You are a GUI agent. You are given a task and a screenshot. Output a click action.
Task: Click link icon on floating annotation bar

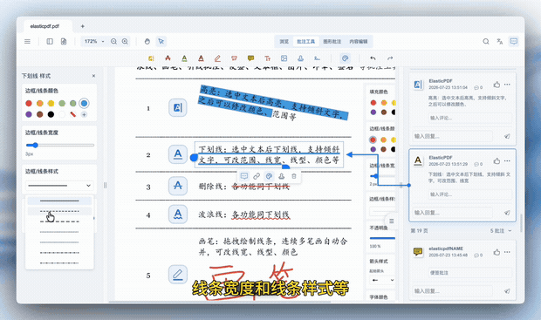pyautogui.click(x=257, y=176)
